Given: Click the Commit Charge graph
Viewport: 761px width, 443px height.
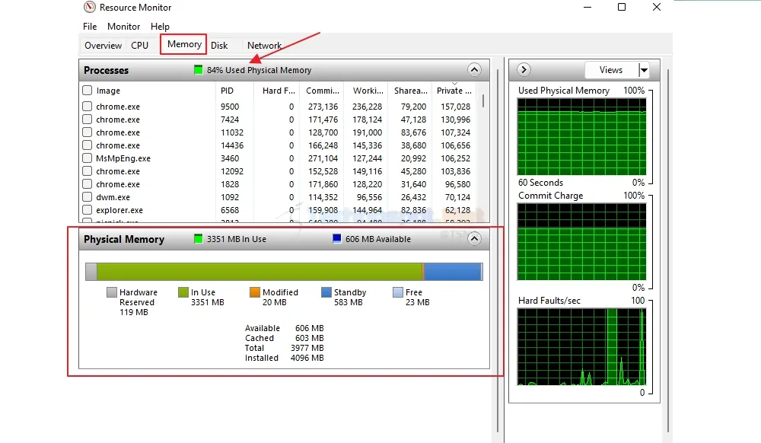Looking at the screenshot, I should pos(581,241).
